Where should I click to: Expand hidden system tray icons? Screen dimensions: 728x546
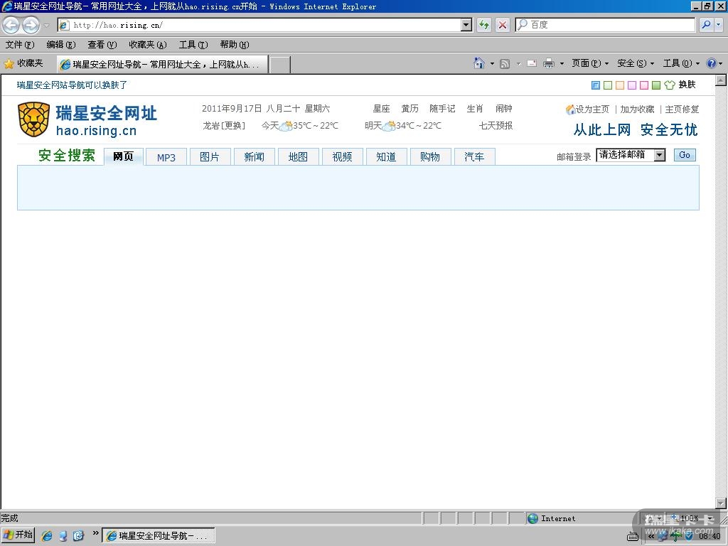[651, 536]
